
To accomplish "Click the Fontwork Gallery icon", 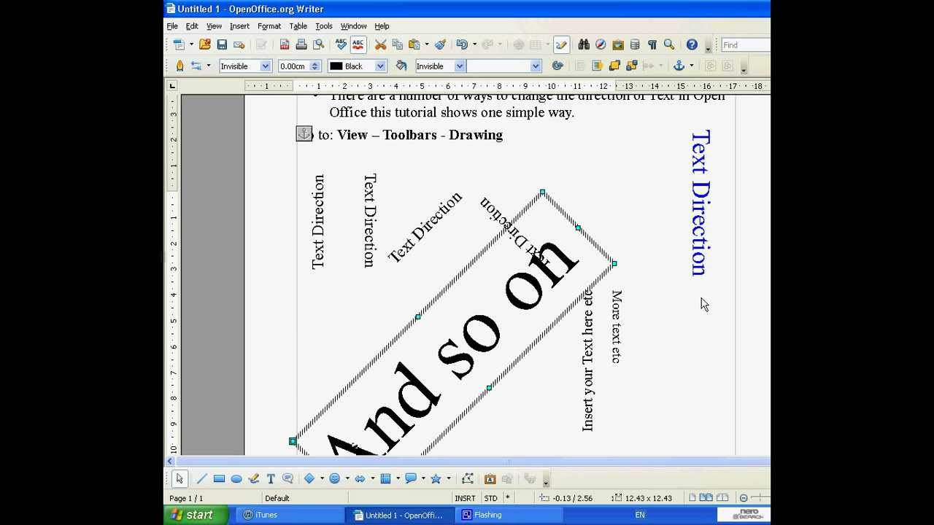I will (x=490, y=479).
